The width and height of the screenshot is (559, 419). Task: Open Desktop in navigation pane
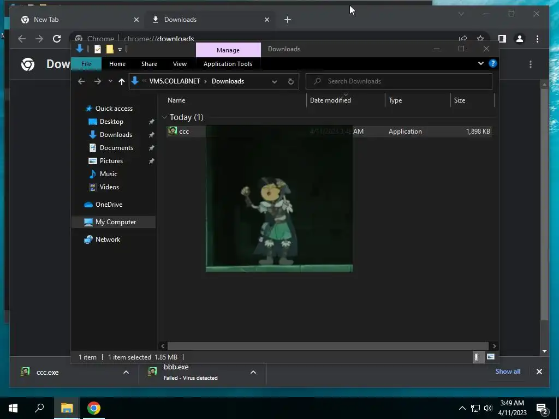(x=111, y=122)
